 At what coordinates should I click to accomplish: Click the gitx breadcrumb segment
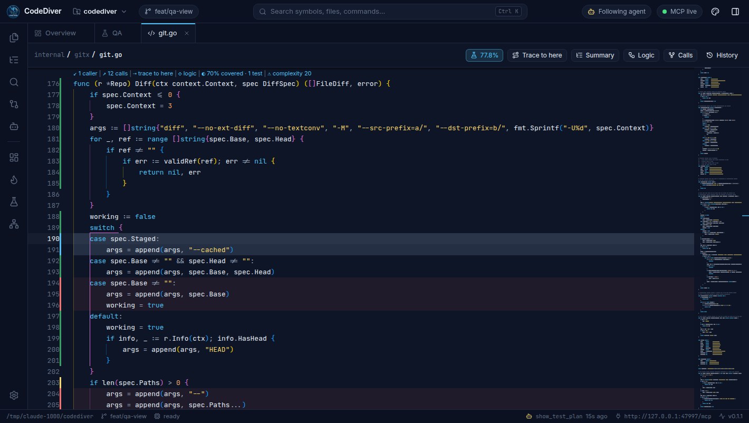tap(82, 55)
